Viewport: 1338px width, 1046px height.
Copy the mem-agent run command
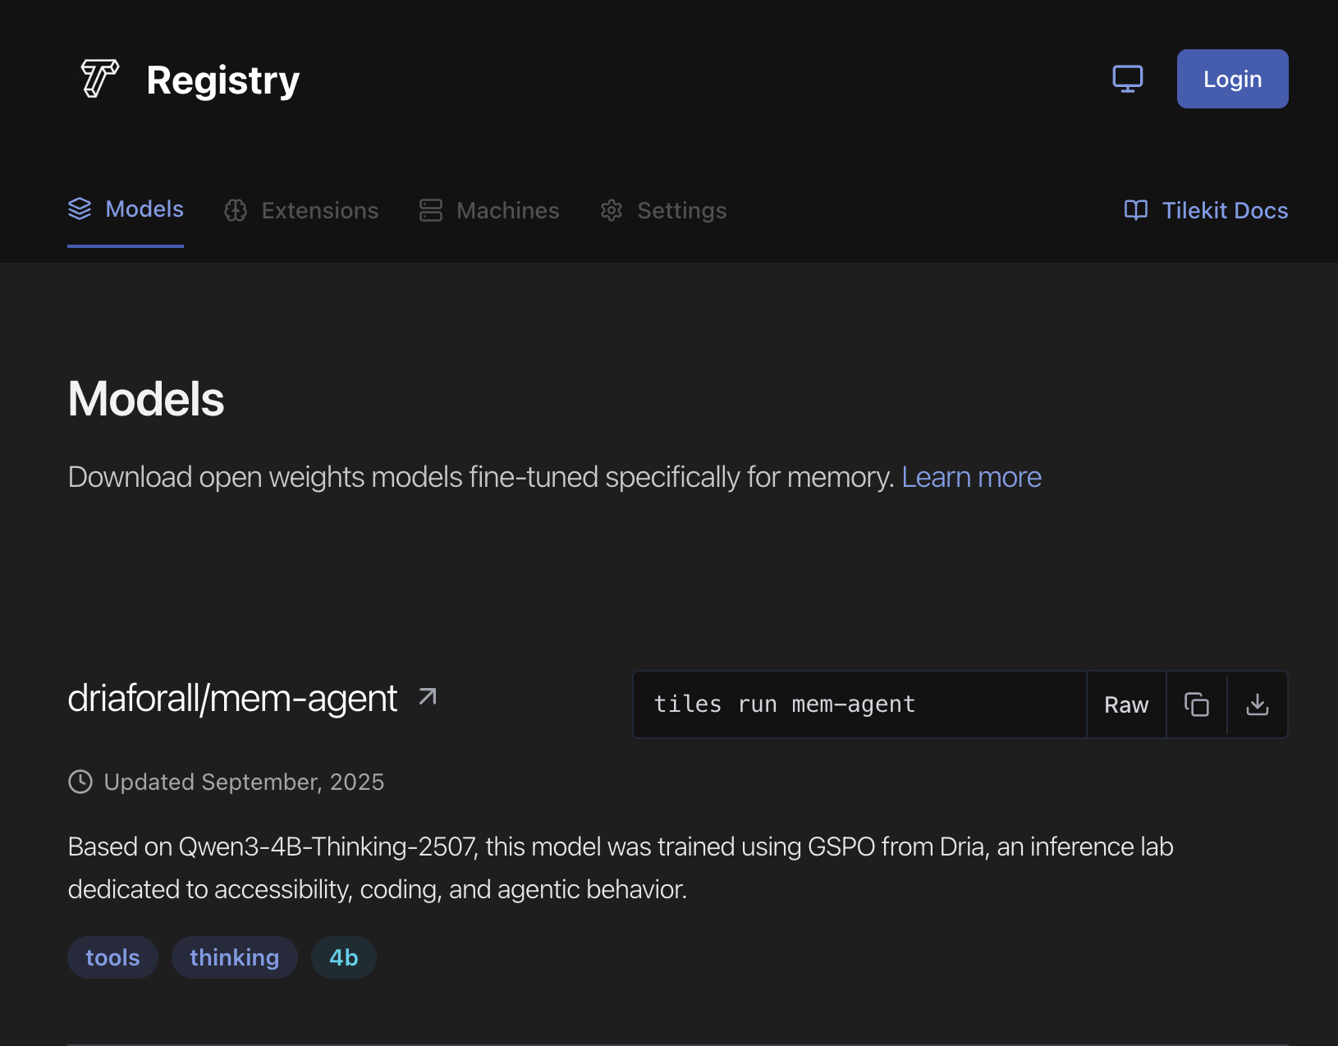click(1196, 704)
